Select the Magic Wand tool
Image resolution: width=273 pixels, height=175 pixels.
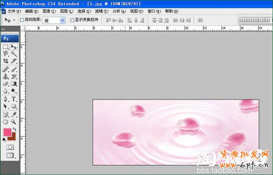tap(14, 54)
